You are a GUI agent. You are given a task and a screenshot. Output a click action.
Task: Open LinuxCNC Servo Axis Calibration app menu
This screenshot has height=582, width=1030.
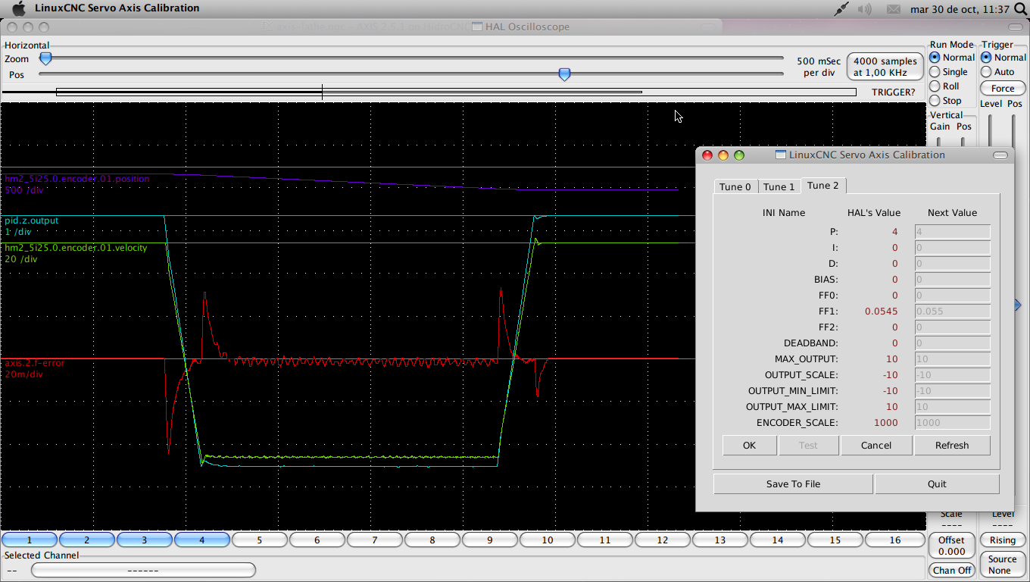tap(117, 8)
